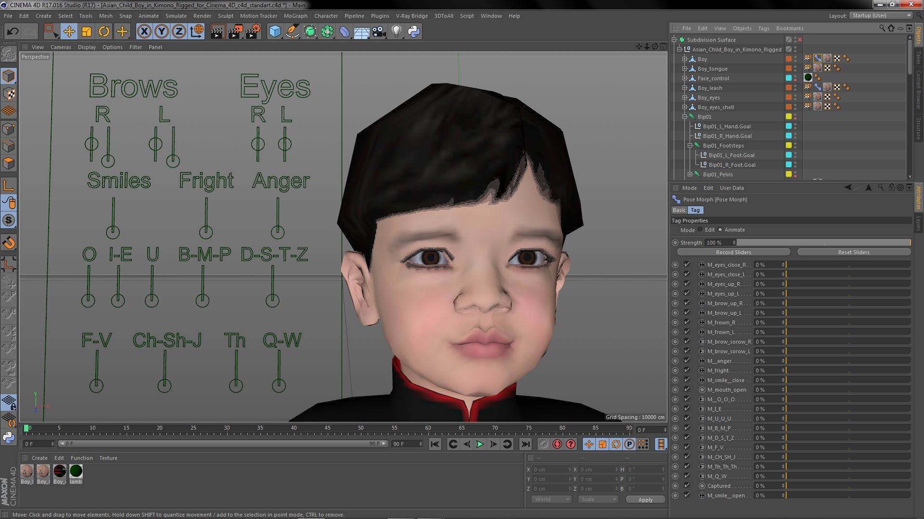
Task: Click search magnifier in Objects manager
Action: (x=882, y=28)
